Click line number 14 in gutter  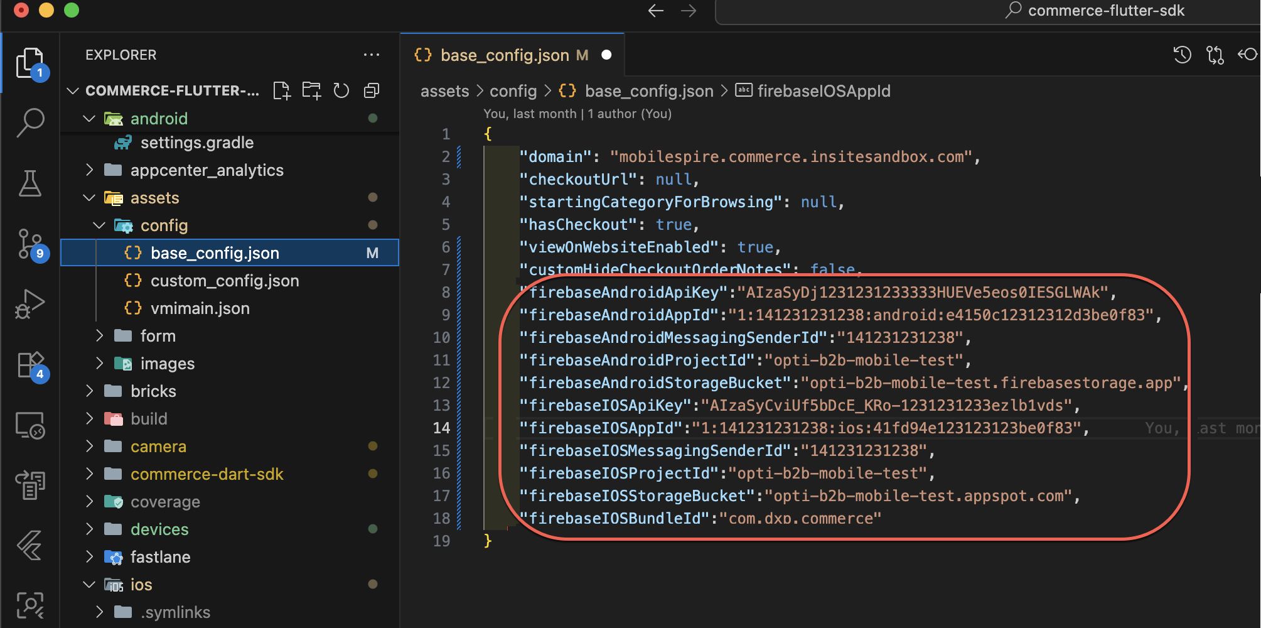[441, 428]
